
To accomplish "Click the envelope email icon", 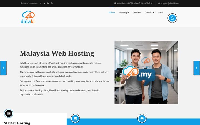I will point(159,4).
